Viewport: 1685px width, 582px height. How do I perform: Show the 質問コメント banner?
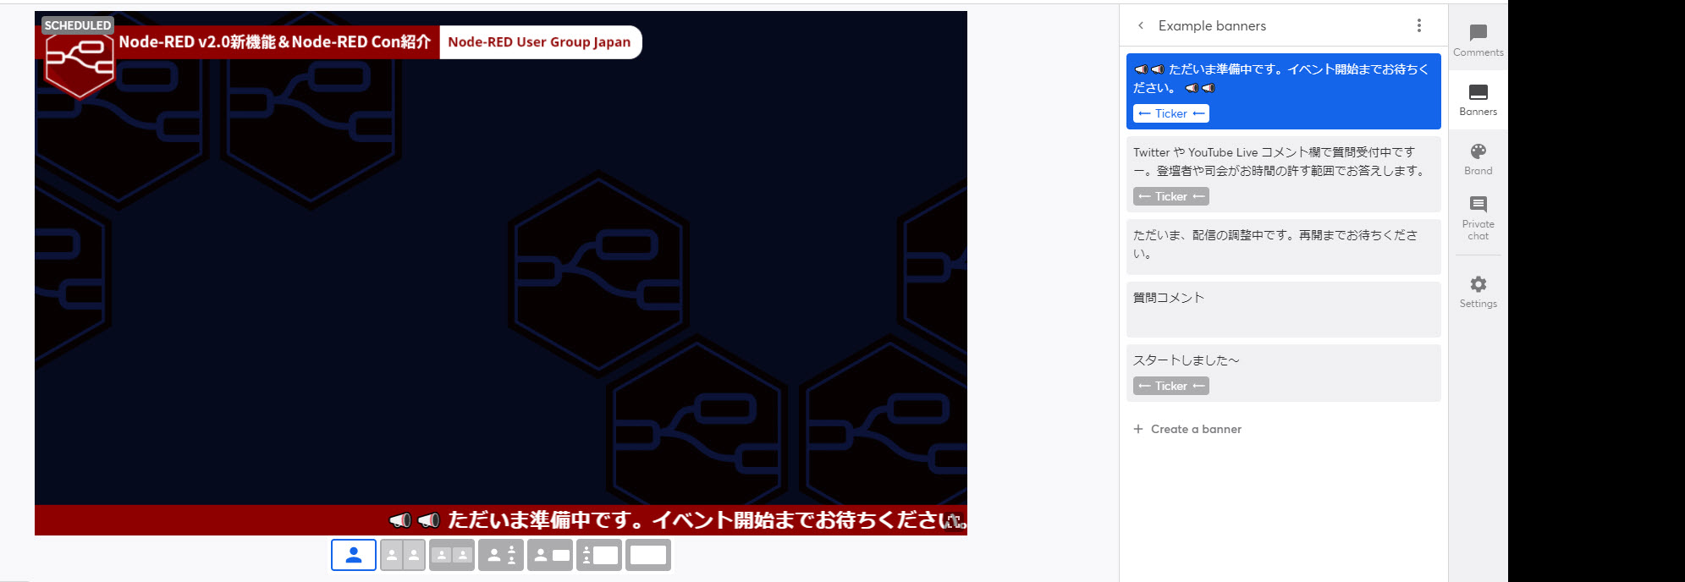(x=1283, y=309)
